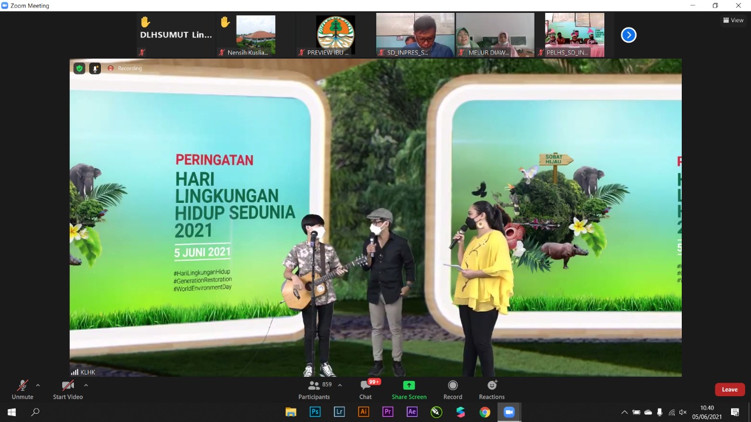Expand the arrow next to Participants count
This screenshot has width=751, height=422.
(340, 385)
